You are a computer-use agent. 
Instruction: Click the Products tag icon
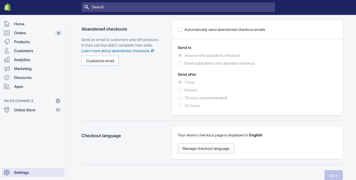pyautogui.click(x=7, y=42)
